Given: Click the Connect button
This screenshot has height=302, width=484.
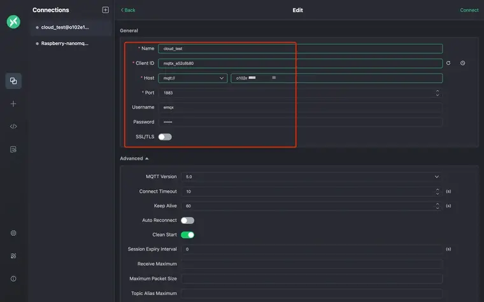Looking at the screenshot, I should 469,10.
